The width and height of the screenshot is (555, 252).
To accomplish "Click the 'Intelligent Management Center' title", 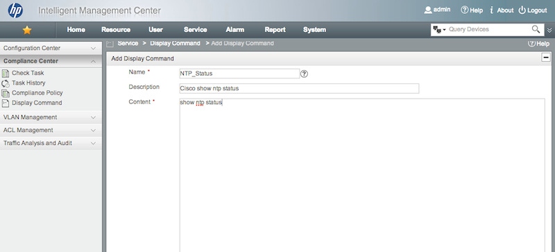I will click(99, 10).
